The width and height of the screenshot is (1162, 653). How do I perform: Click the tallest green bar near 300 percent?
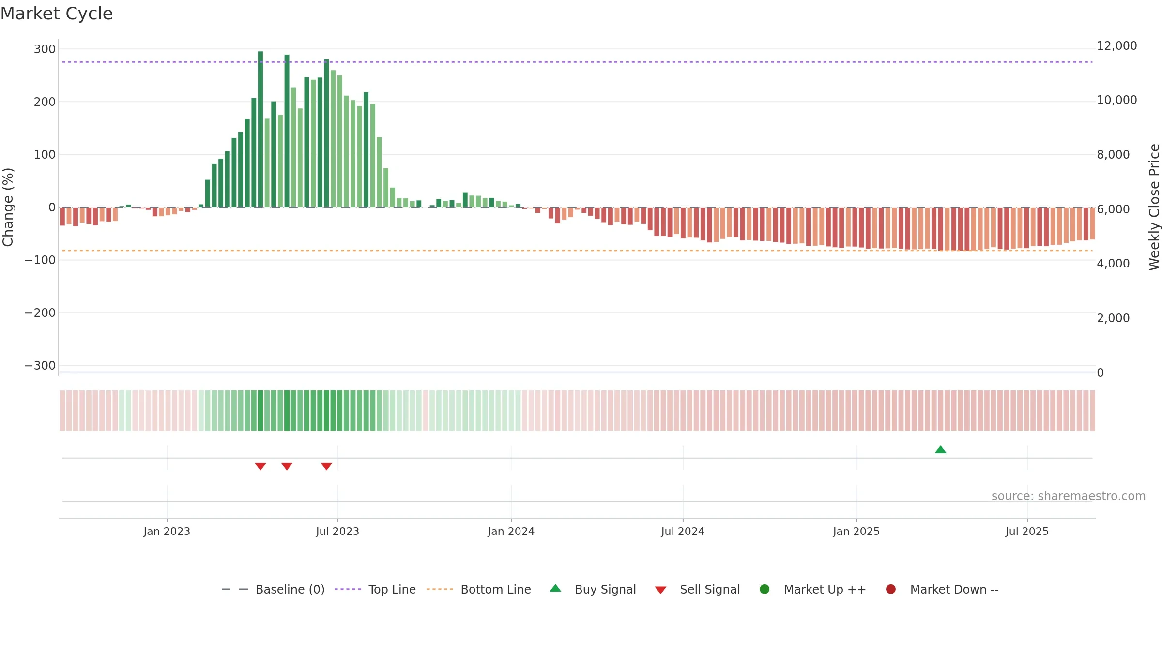[x=260, y=129]
